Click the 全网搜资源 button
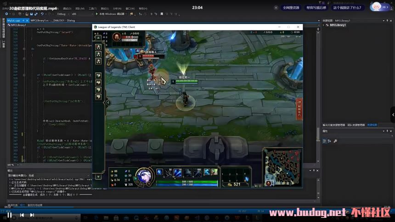395x222 pixels. click(291, 7)
